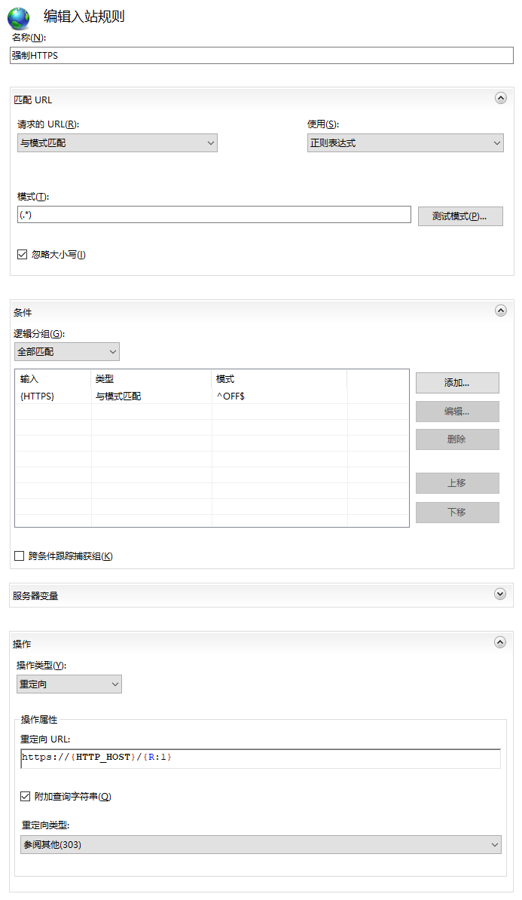Open the 请求的 URL dropdown
Viewport: 522px width, 900px height.
point(117,143)
